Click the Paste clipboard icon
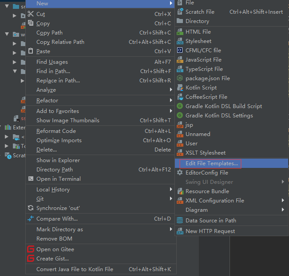Screen dimensions: 289x276 click(x=31, y=51)
